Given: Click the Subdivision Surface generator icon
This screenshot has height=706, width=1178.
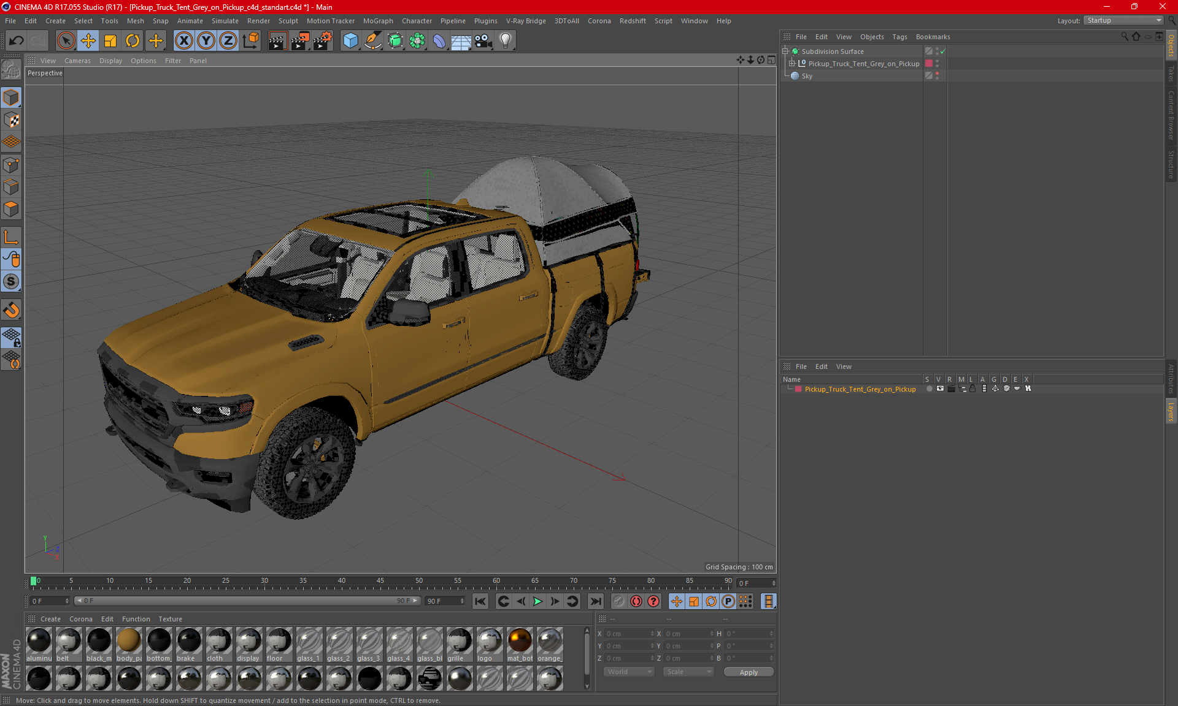Looking at the screenshot, I should (x=395, y=41).
